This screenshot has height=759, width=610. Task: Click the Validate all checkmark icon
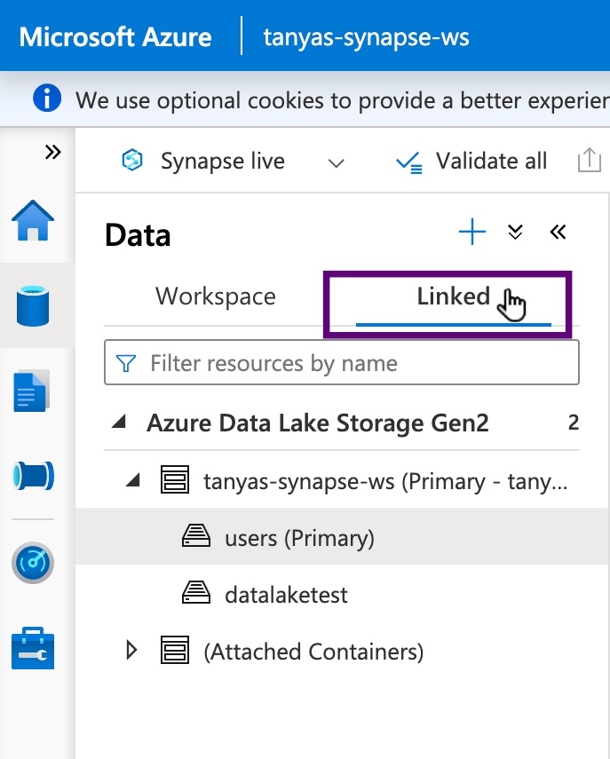(409, 162)
